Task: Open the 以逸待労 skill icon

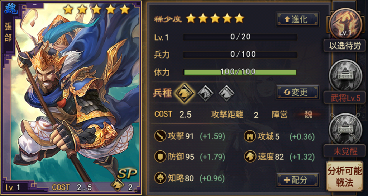Action: click(x=345, y=24)
